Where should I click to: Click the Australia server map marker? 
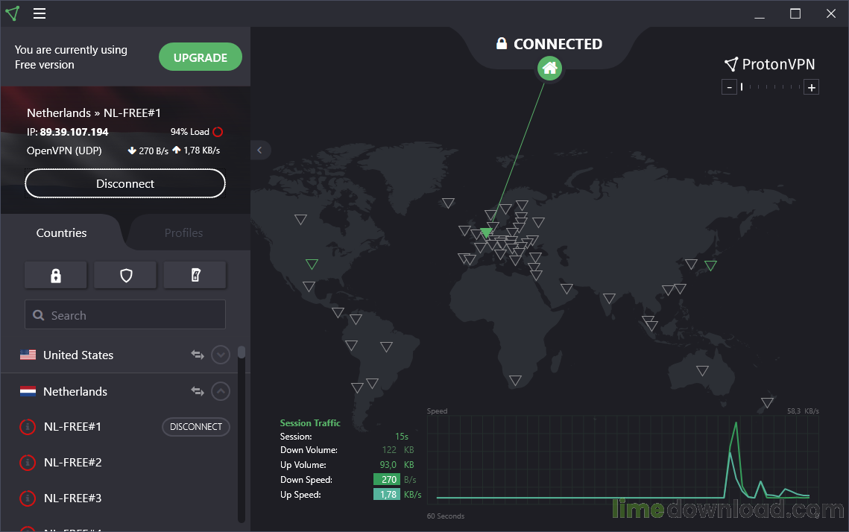click(x=702, y=371)
